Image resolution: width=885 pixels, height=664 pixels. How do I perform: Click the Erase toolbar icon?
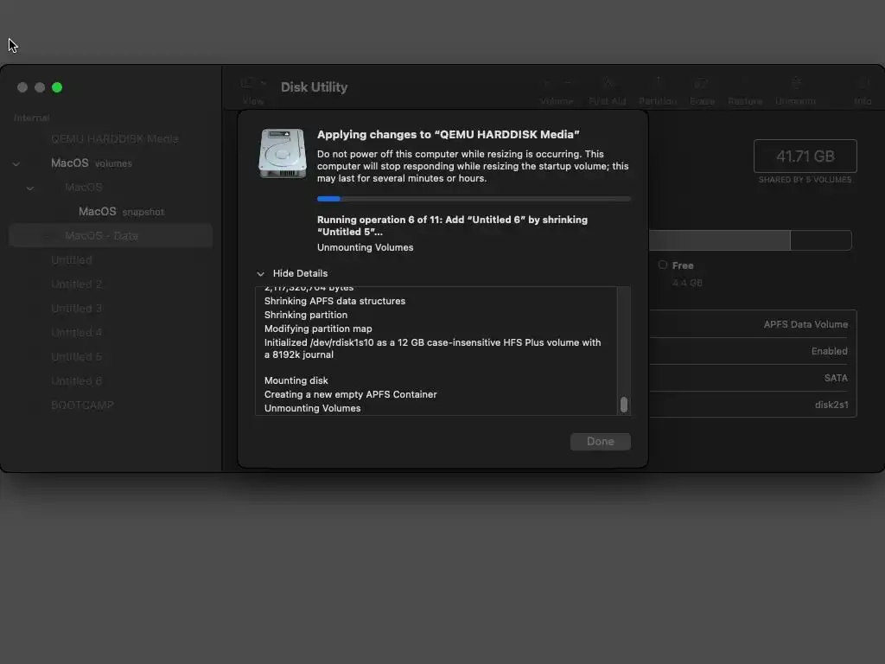[702, 91]
